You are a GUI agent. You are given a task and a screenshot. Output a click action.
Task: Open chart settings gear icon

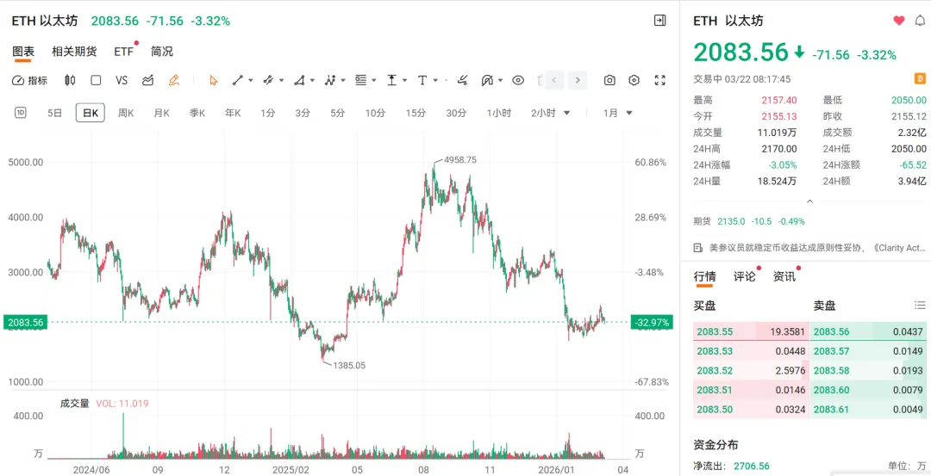(634, 81)
